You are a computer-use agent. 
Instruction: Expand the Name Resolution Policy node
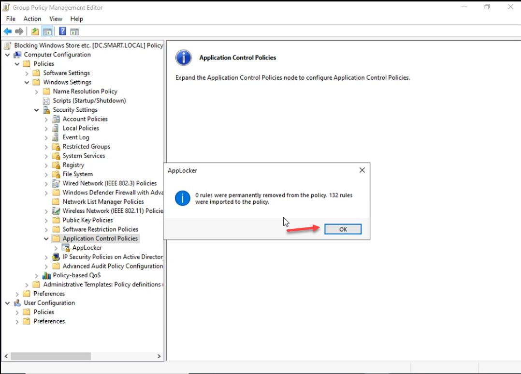(37, 91)
